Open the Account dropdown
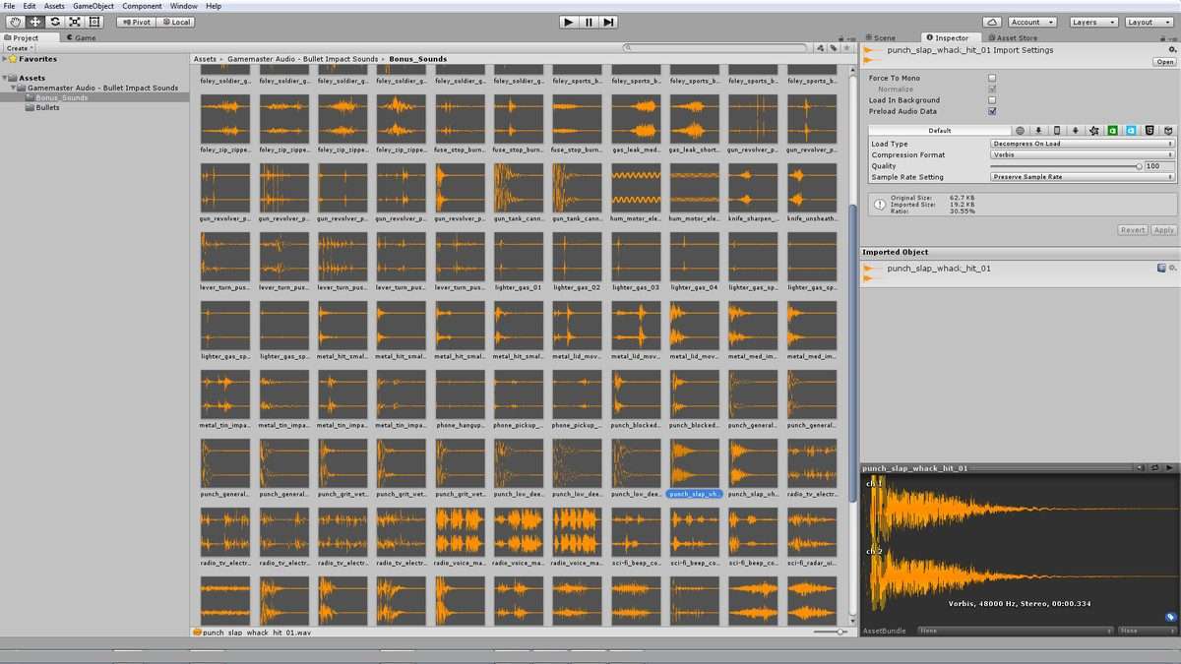 point(1031,22)
